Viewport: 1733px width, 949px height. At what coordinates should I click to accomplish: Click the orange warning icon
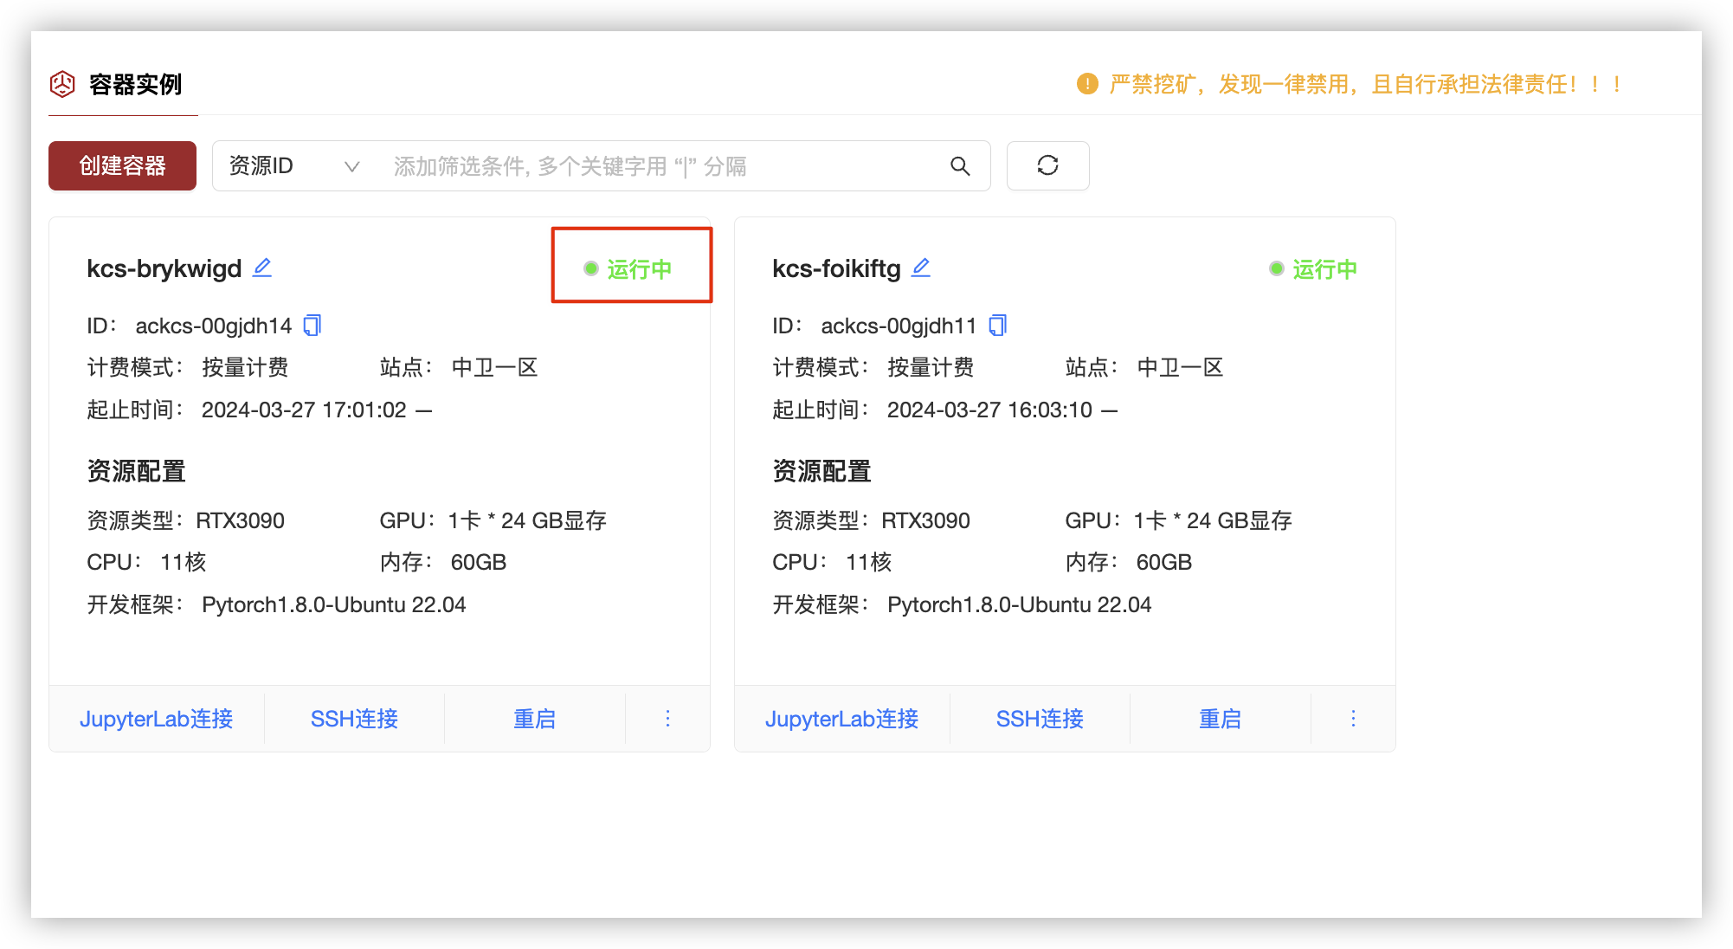[1087, 84]
